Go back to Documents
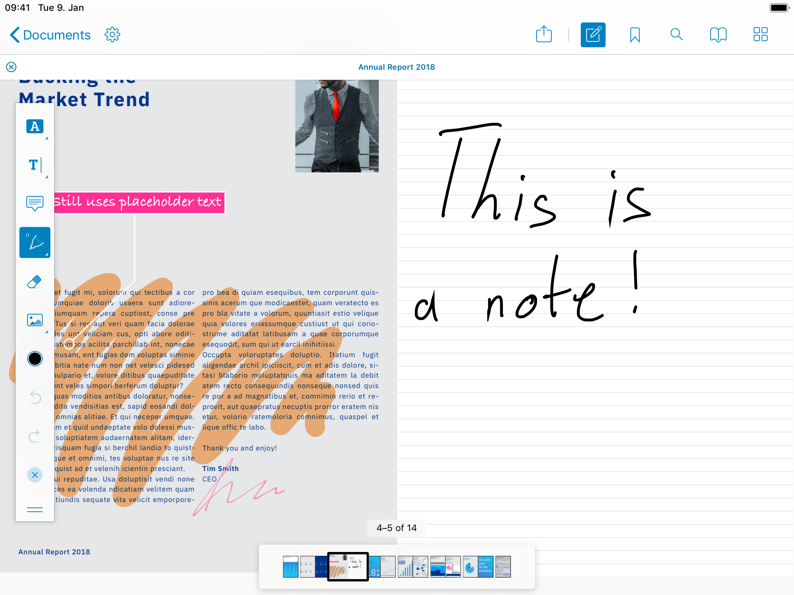 [x=49, y=34]
